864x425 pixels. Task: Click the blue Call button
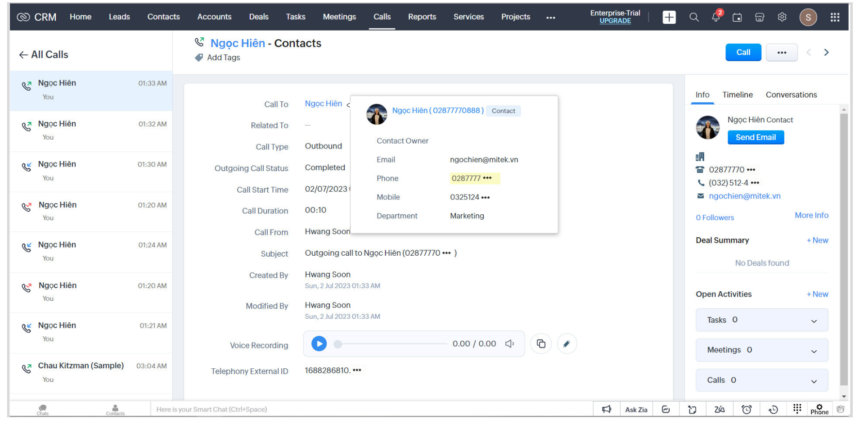tap(743, 52)
